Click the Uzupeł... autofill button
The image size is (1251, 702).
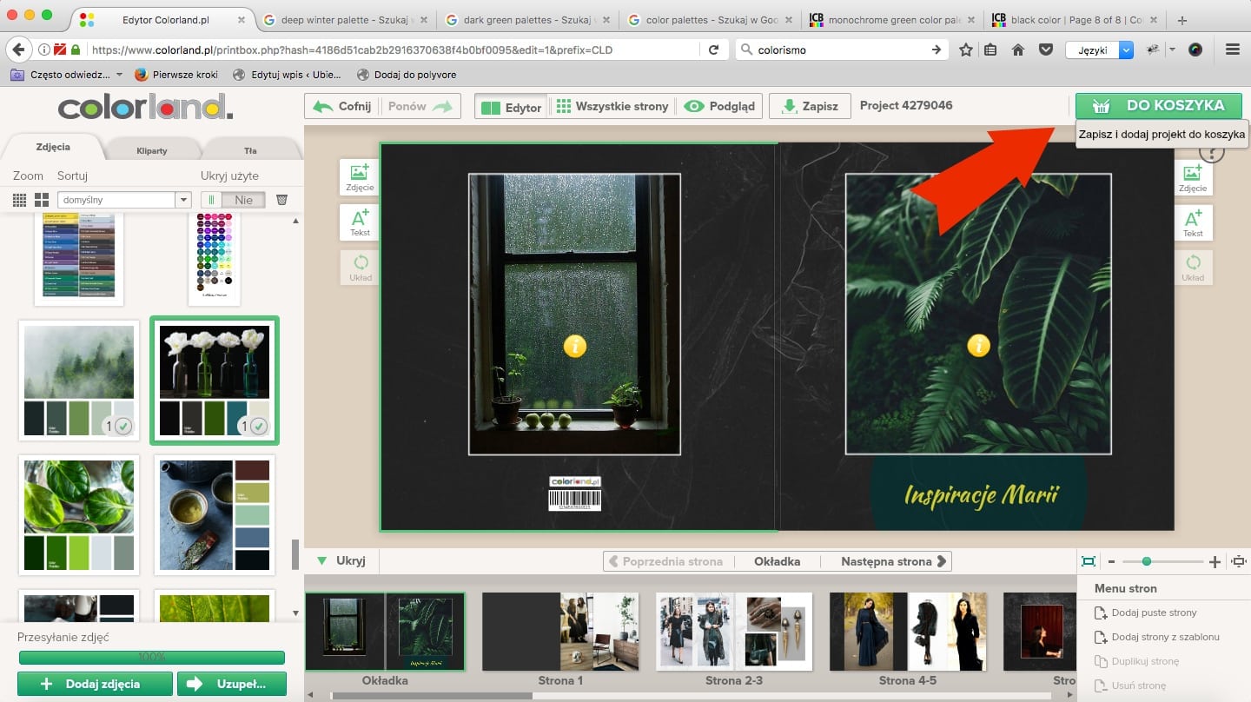click(x=232, y=684)
